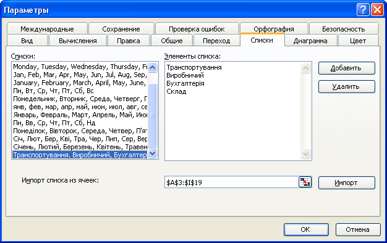Click the Удалить button
The image size is (387, 243).
coord(347,87)
